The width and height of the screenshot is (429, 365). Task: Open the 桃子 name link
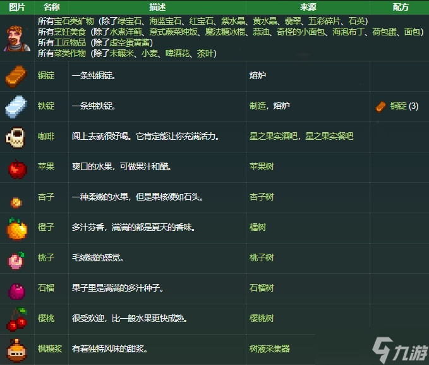(x=46, y=257)
